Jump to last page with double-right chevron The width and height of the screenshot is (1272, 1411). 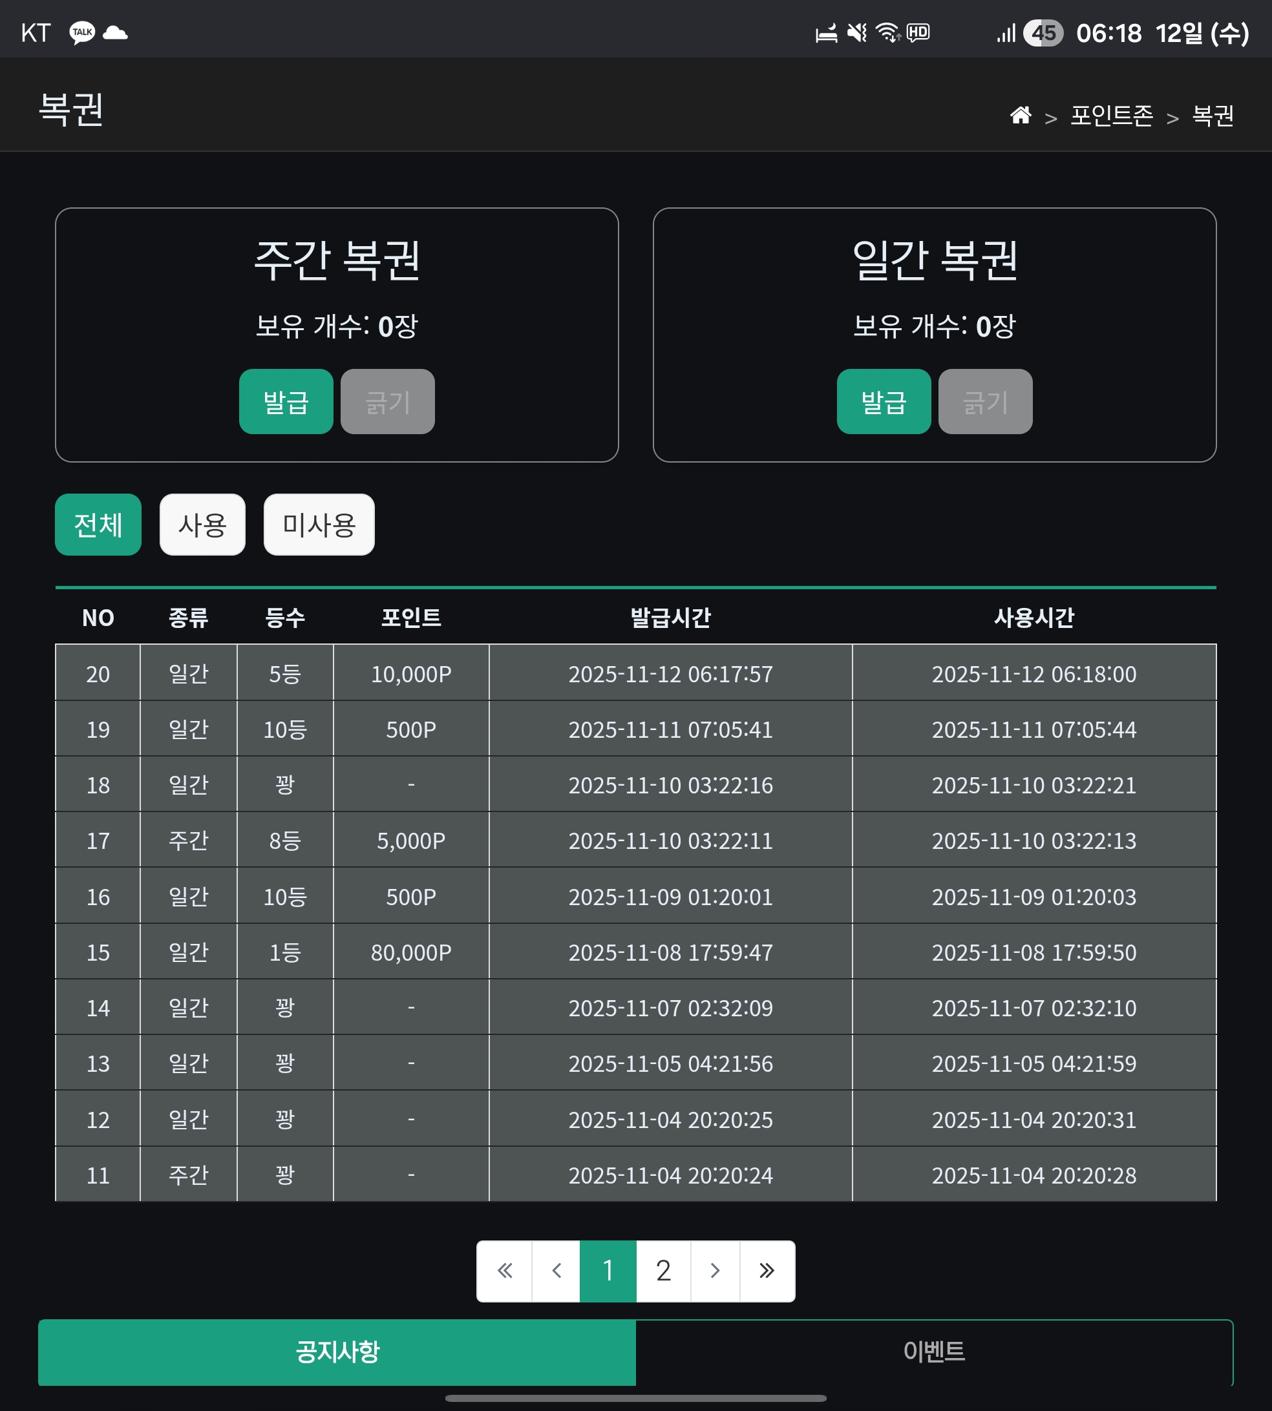coord(767,1271)
